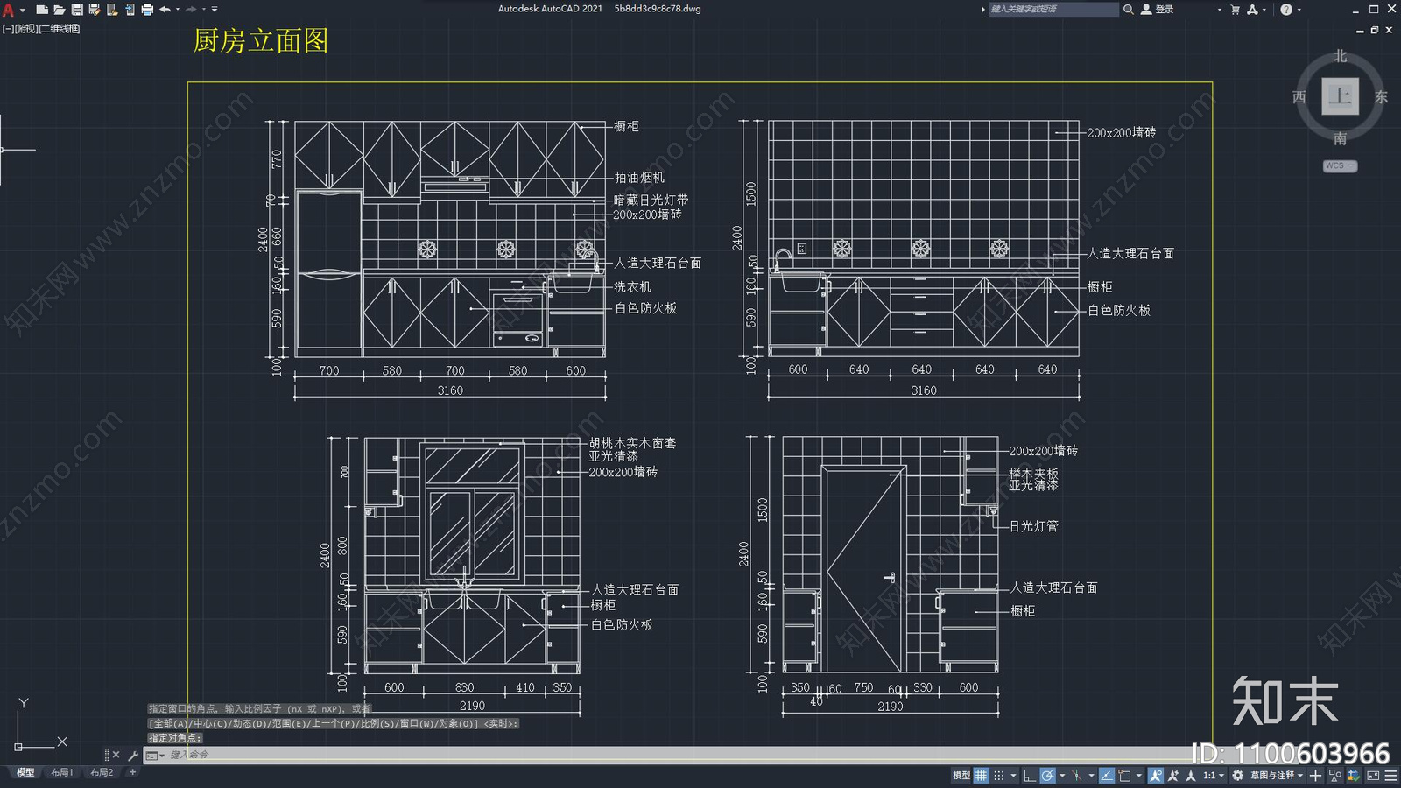
Task: Add a new layout with plus tab
Action: coord(132,772)
